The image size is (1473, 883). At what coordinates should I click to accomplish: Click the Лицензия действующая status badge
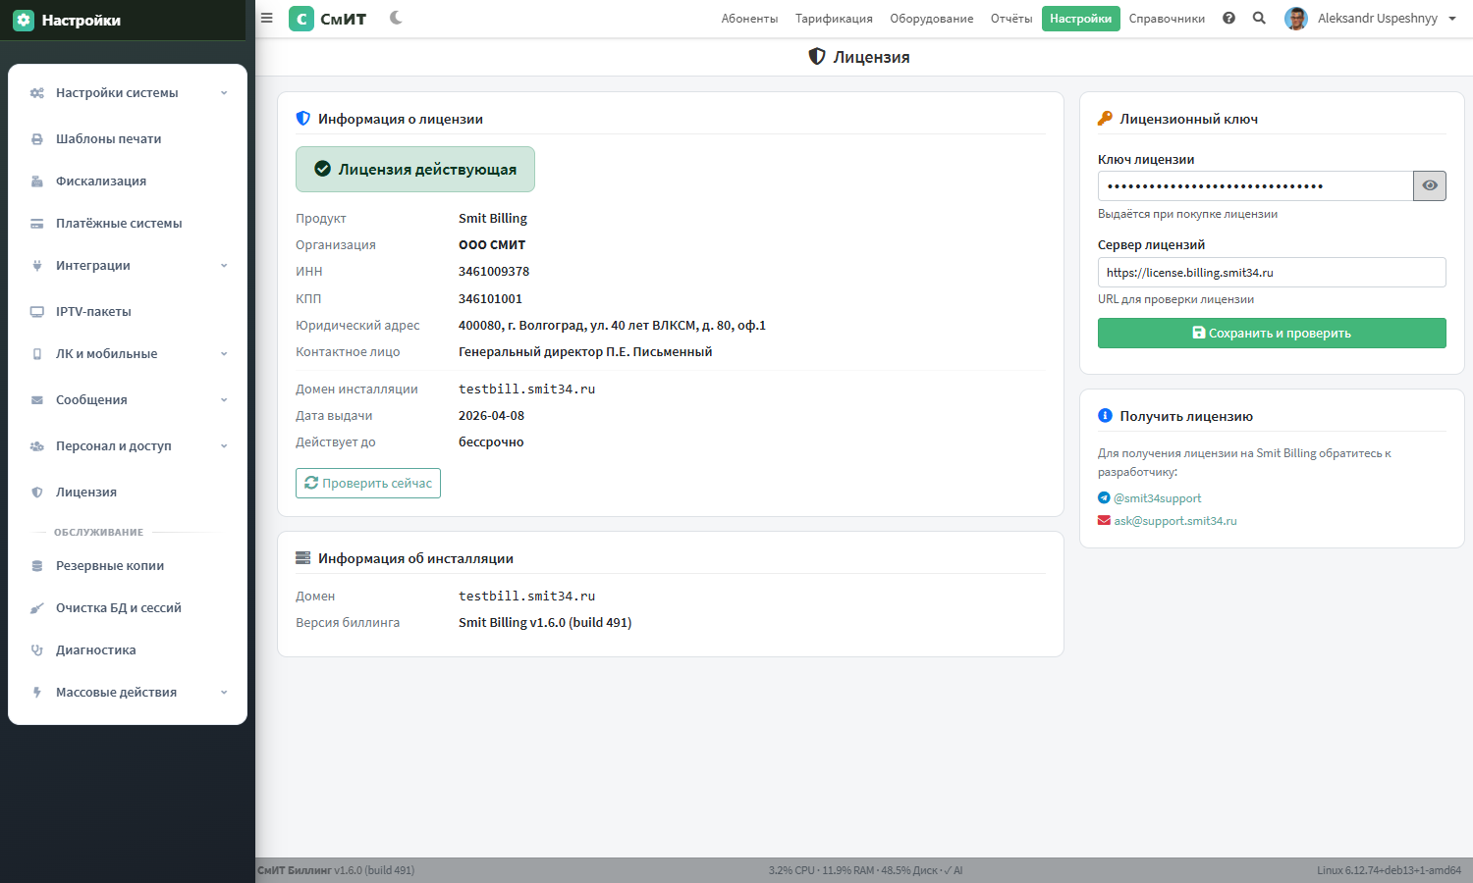(x=415, y=170)
